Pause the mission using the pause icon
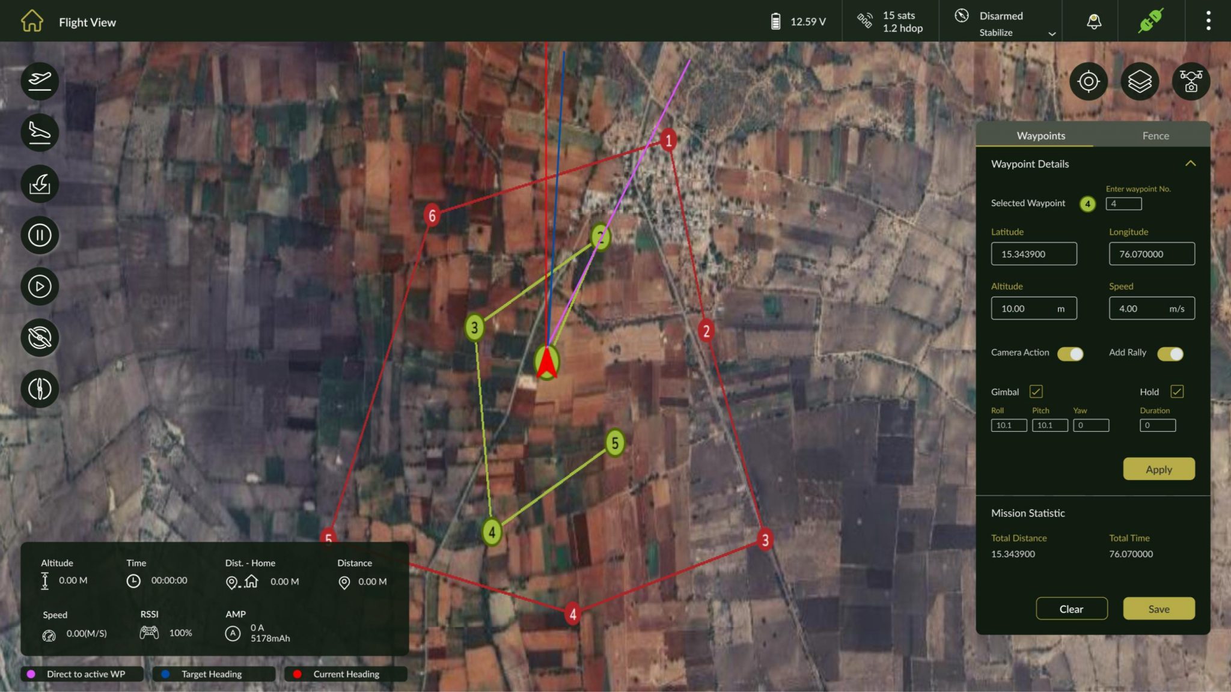 [x=38, y=235]
